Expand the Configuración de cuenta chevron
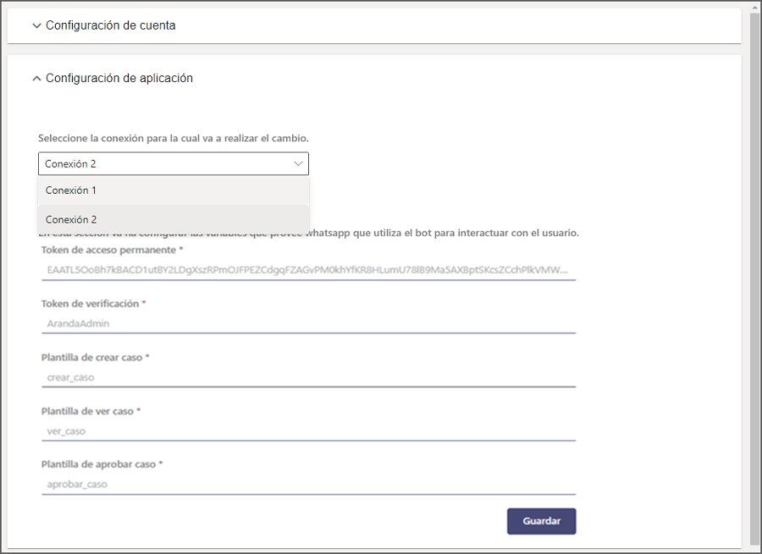 click(x=36, y=25)
